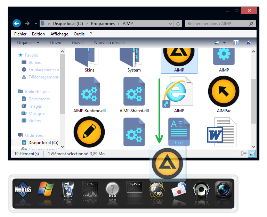Click Programmes in the address breadcrumb
Viewport: 267px width, 217px height.
tap(103, 24)
